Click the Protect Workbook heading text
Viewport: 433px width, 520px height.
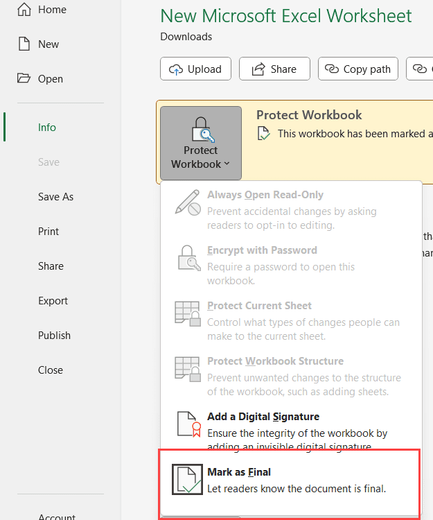pyautogui.click(x=309, y=115)
